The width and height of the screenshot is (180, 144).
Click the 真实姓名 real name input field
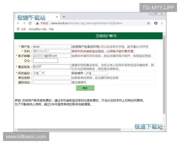coord(52,67)
